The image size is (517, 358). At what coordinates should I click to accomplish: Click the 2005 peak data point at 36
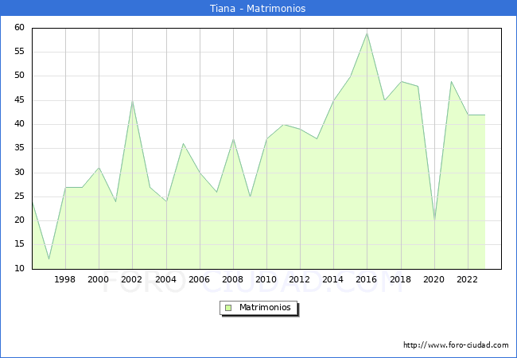point(183,144)
